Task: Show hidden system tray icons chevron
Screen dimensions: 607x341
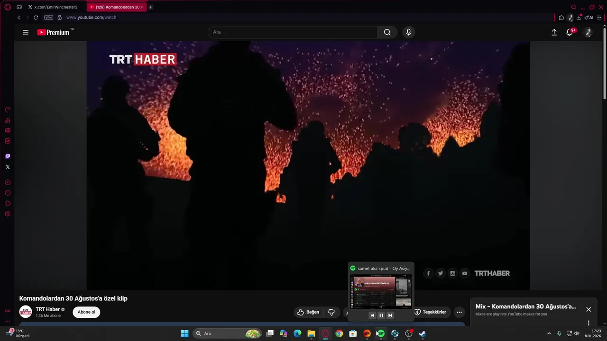Action: [x=549, y=333]
